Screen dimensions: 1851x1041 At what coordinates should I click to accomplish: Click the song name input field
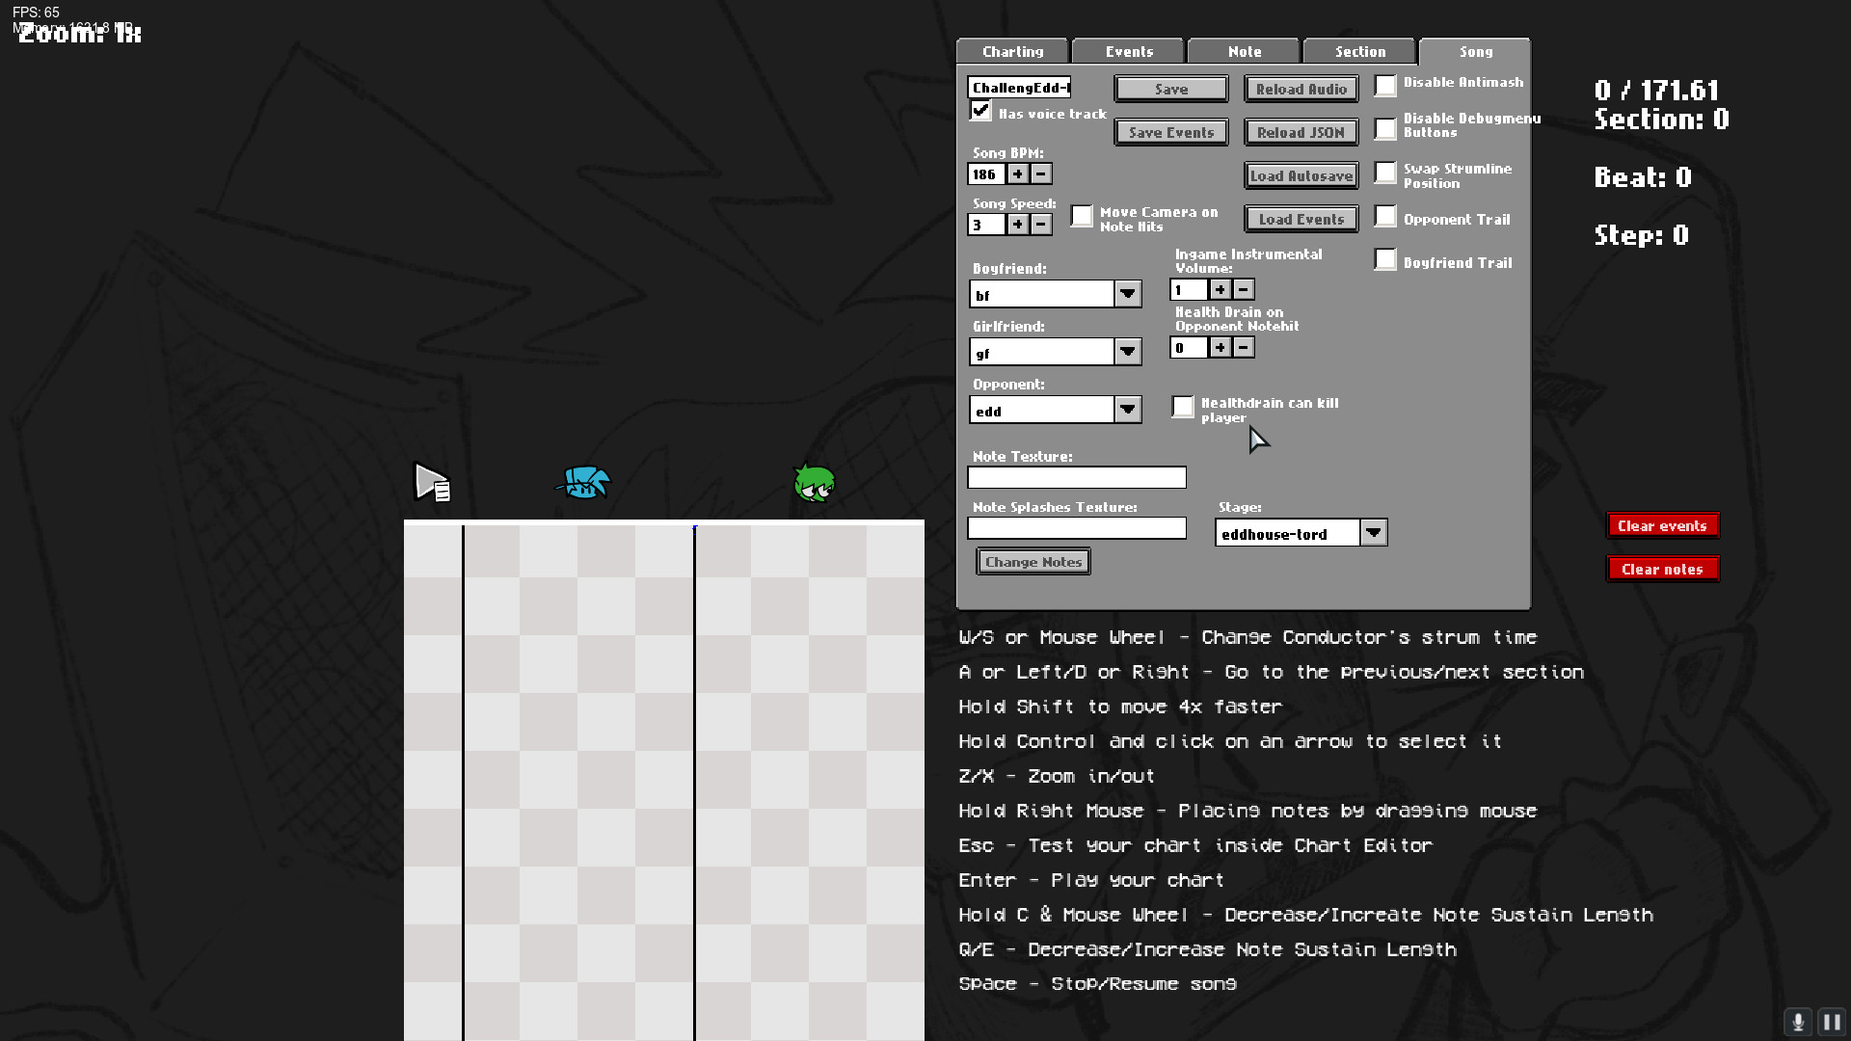[x=1019, y=88]
